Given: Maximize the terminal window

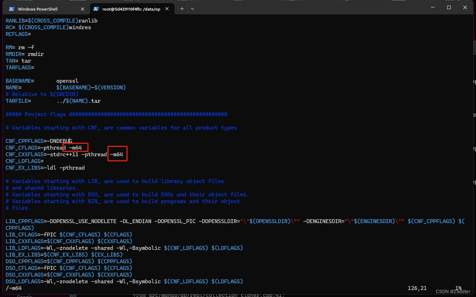Looking at the screenshot, I should 449,7.
